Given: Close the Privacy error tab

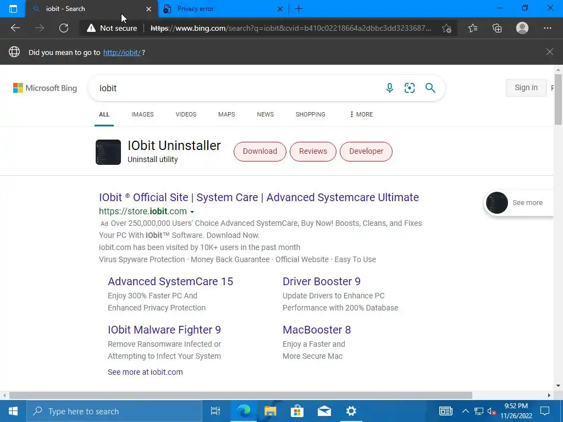Looking at the screenshot, I should click(x=280, y=9).
